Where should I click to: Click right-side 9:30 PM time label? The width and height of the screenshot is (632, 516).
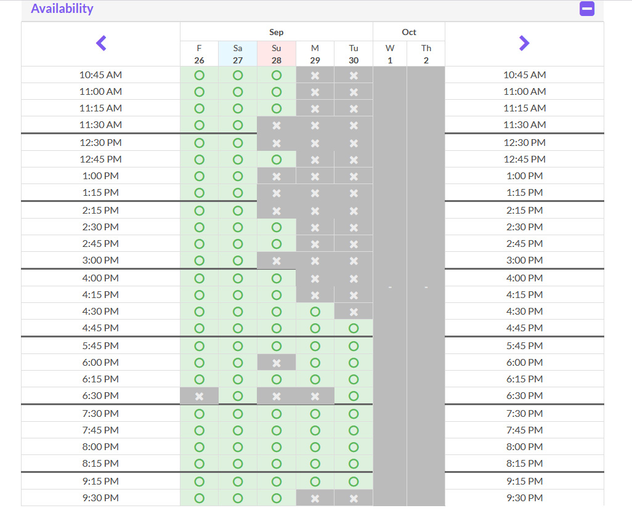point(524,498)
